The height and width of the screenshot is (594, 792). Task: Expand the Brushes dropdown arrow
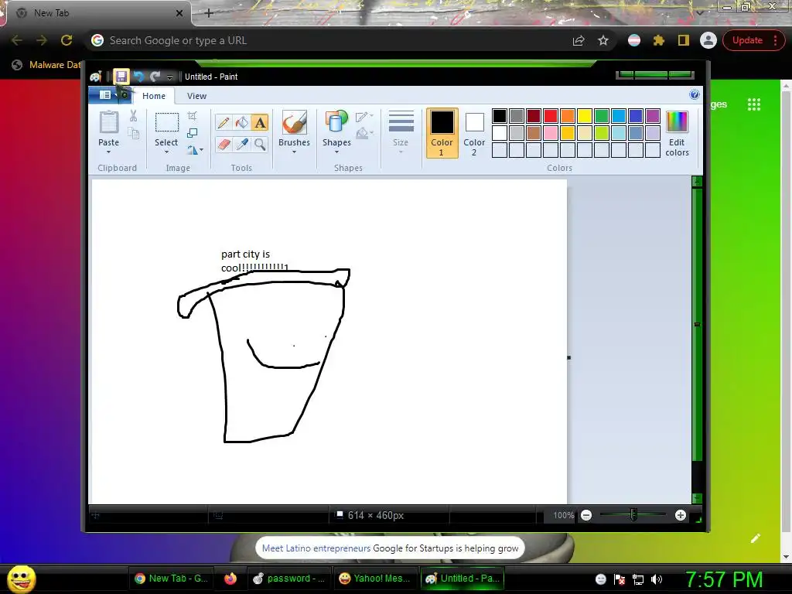click(294, 152)
